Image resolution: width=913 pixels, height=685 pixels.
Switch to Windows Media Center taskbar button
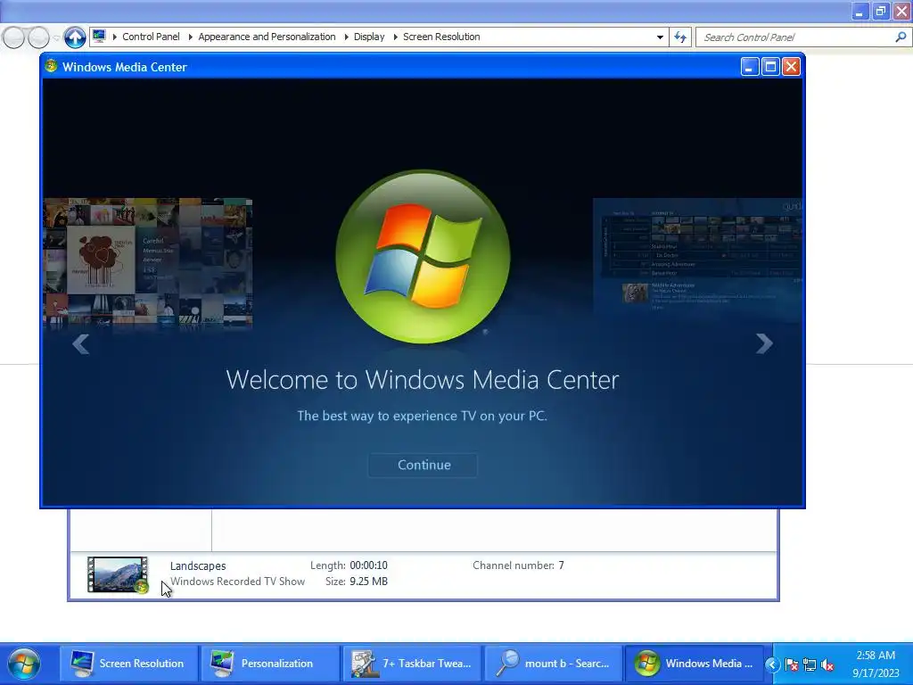(695, 664)
